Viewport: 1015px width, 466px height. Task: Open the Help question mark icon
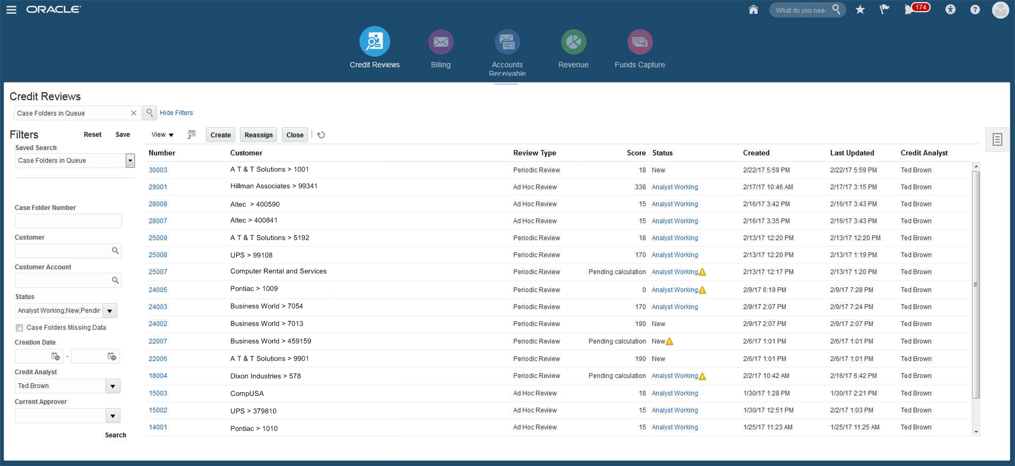(x=975, y=10)
